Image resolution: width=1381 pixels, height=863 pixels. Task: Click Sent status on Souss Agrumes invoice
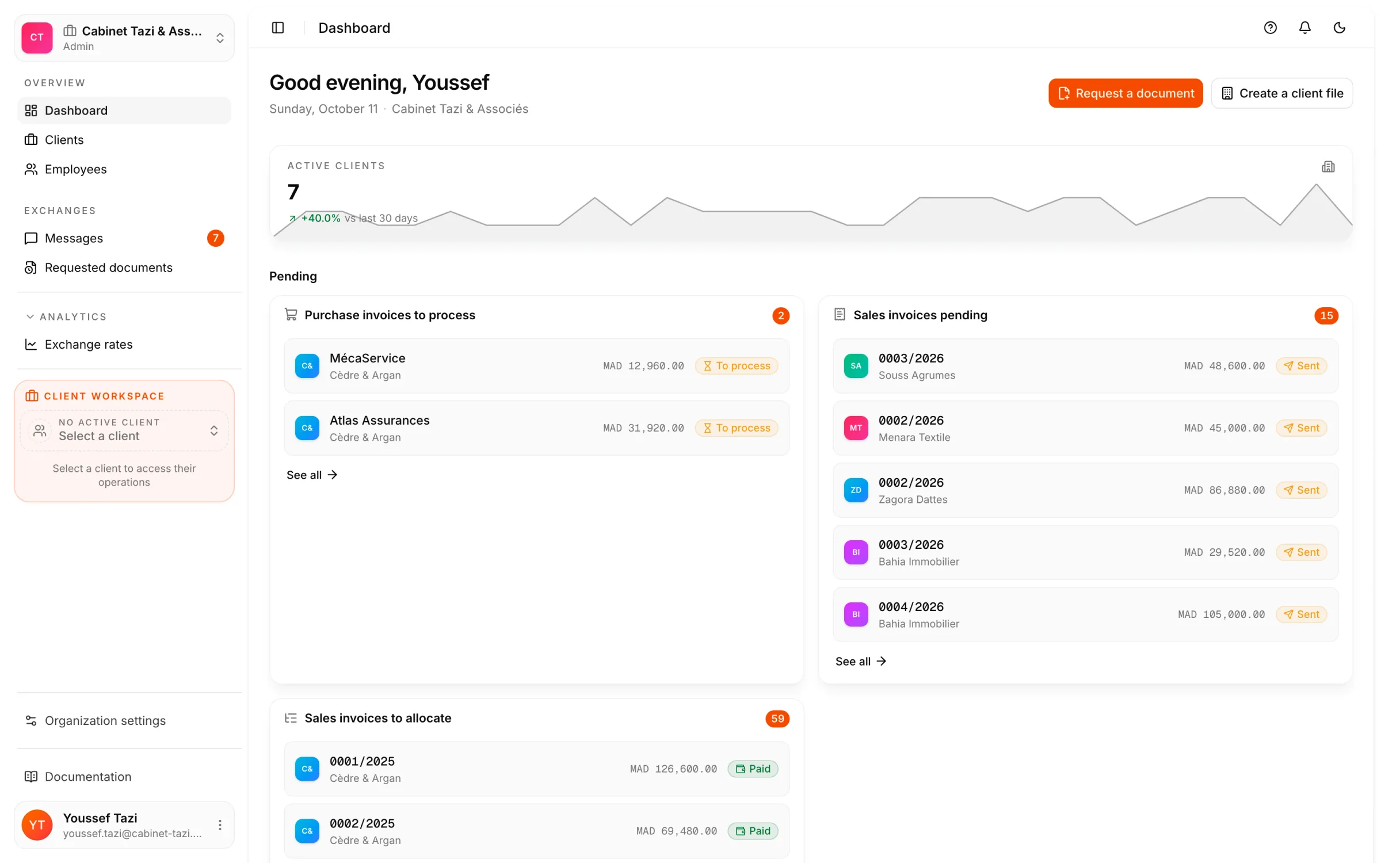tap(1302, 366)
